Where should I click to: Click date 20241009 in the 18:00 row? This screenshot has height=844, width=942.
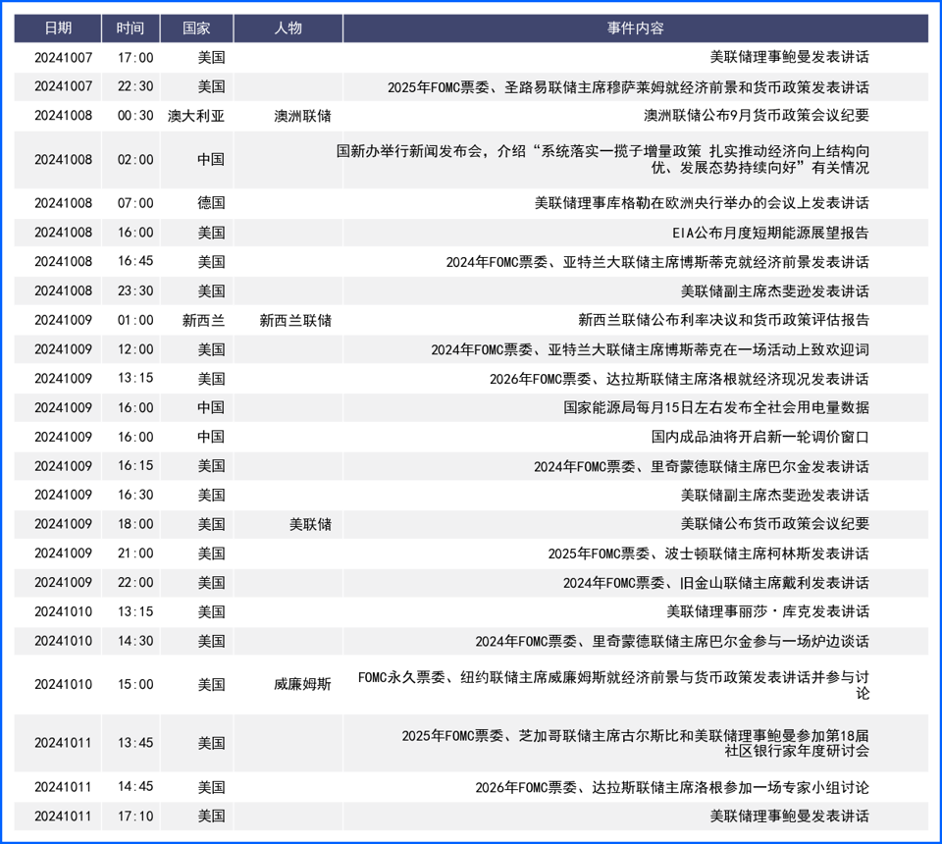click(63, 524)
